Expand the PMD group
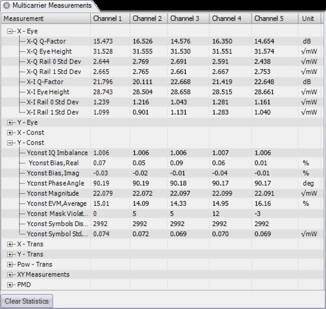The width and height of the screenshot is (326, 309). click(10, 285)
